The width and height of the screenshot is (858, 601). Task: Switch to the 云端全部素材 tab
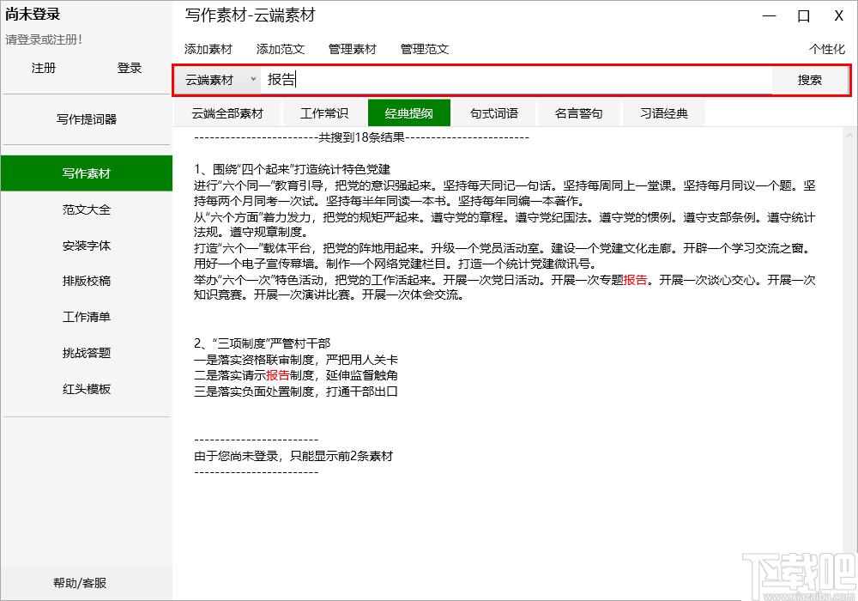pos(227,113)
